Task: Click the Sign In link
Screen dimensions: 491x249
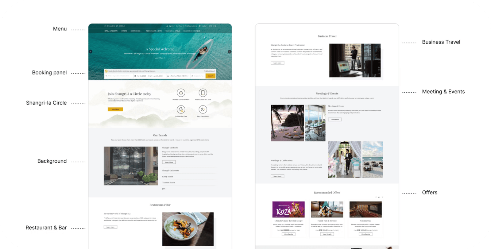Action: pos(171,26)
